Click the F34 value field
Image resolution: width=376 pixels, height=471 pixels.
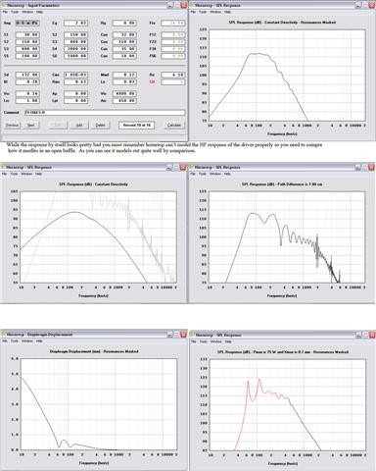(x=173, y=49)
